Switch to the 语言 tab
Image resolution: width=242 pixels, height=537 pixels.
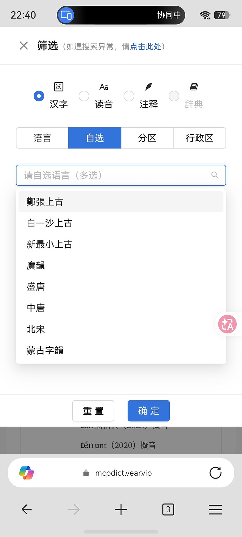tap(42, 138)
